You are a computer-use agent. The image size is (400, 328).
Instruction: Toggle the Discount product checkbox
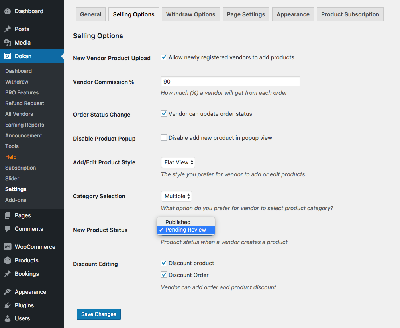(x=164, y=263)
